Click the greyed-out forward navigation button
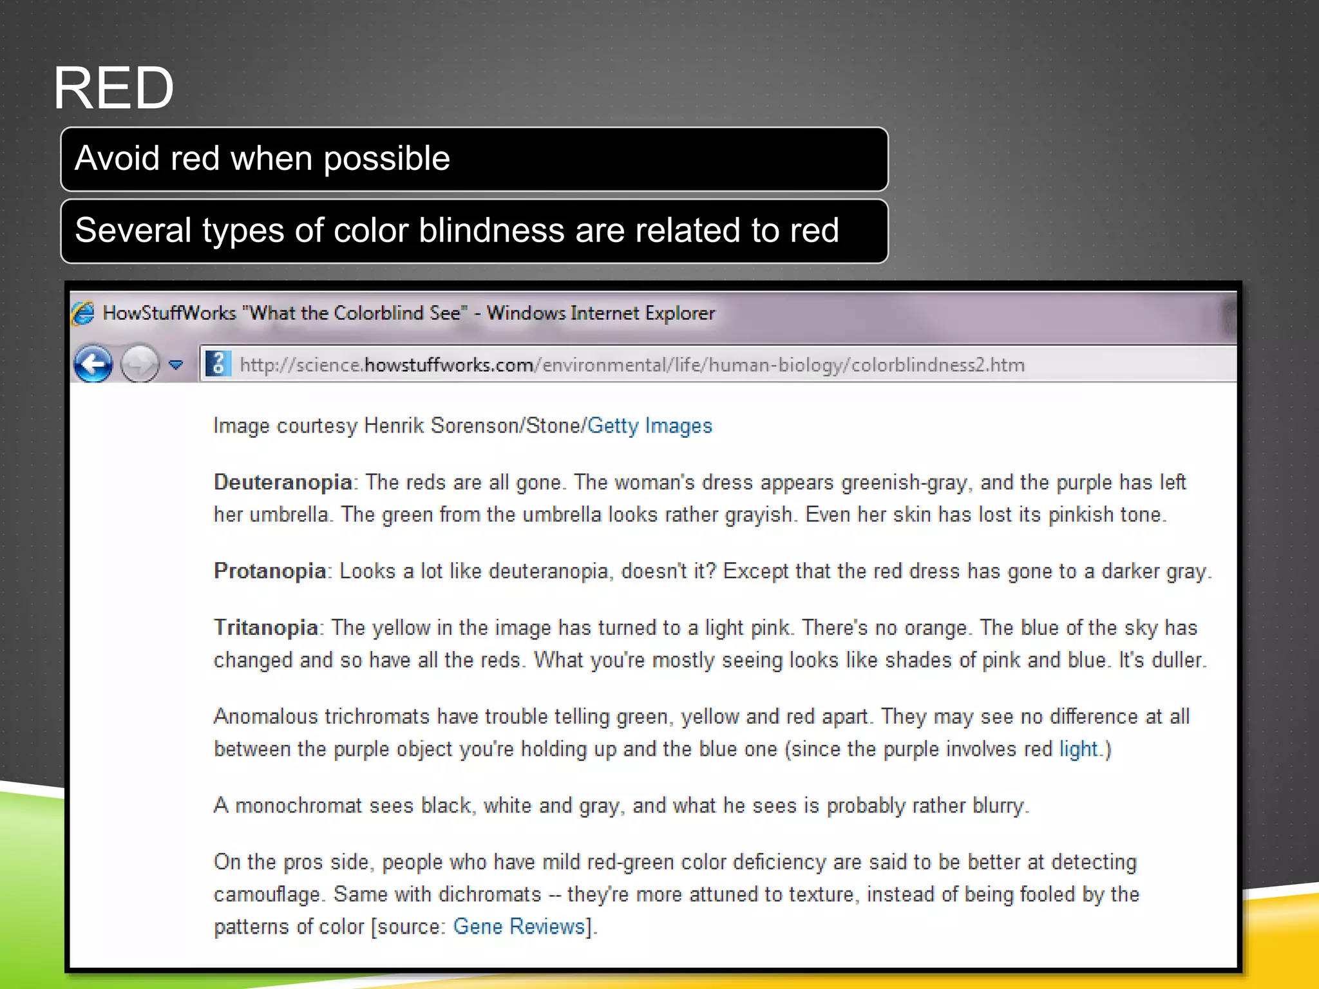 140,364
